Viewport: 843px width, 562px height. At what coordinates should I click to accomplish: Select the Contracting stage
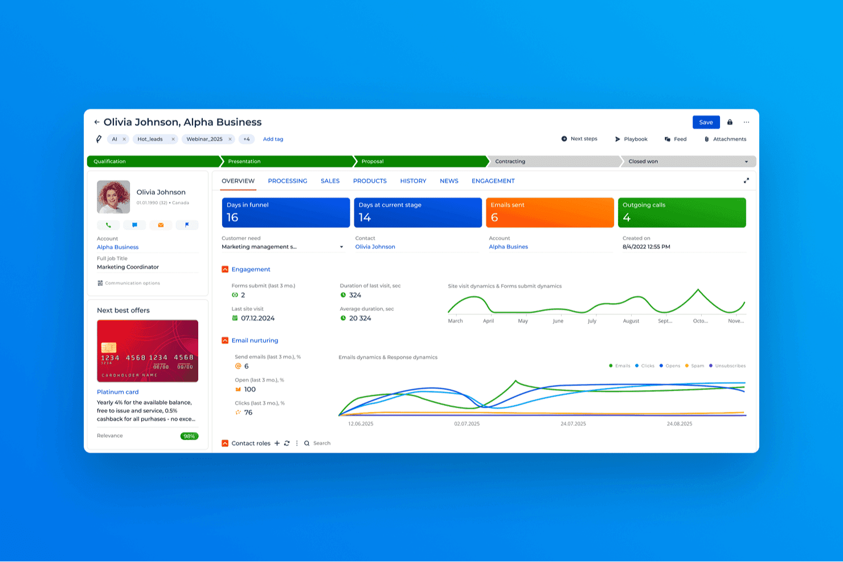coord(555,161)
